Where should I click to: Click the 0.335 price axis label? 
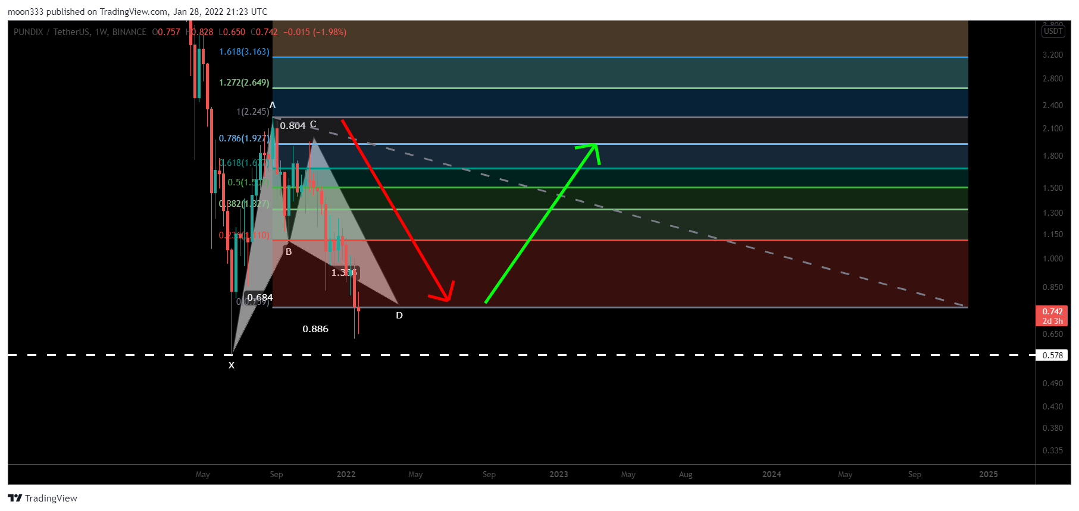pyautogui.click(x=1052, y=450)
